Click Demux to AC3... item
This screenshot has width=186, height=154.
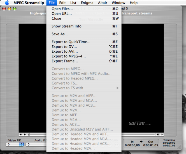84,125
